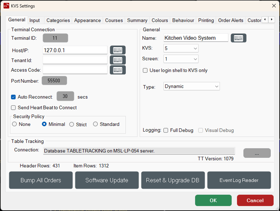The width and height of the screenshot is (280, 211).
Task: Click the Terminal ID value 11
Action: tap(55, 38)
